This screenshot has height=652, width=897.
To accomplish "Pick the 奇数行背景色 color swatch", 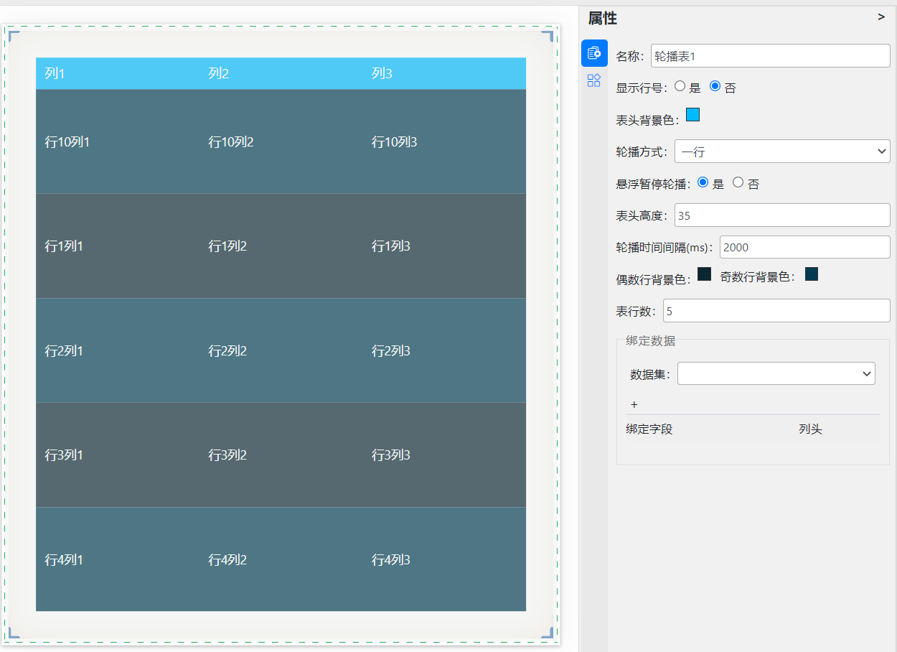I will pos(812,274).
